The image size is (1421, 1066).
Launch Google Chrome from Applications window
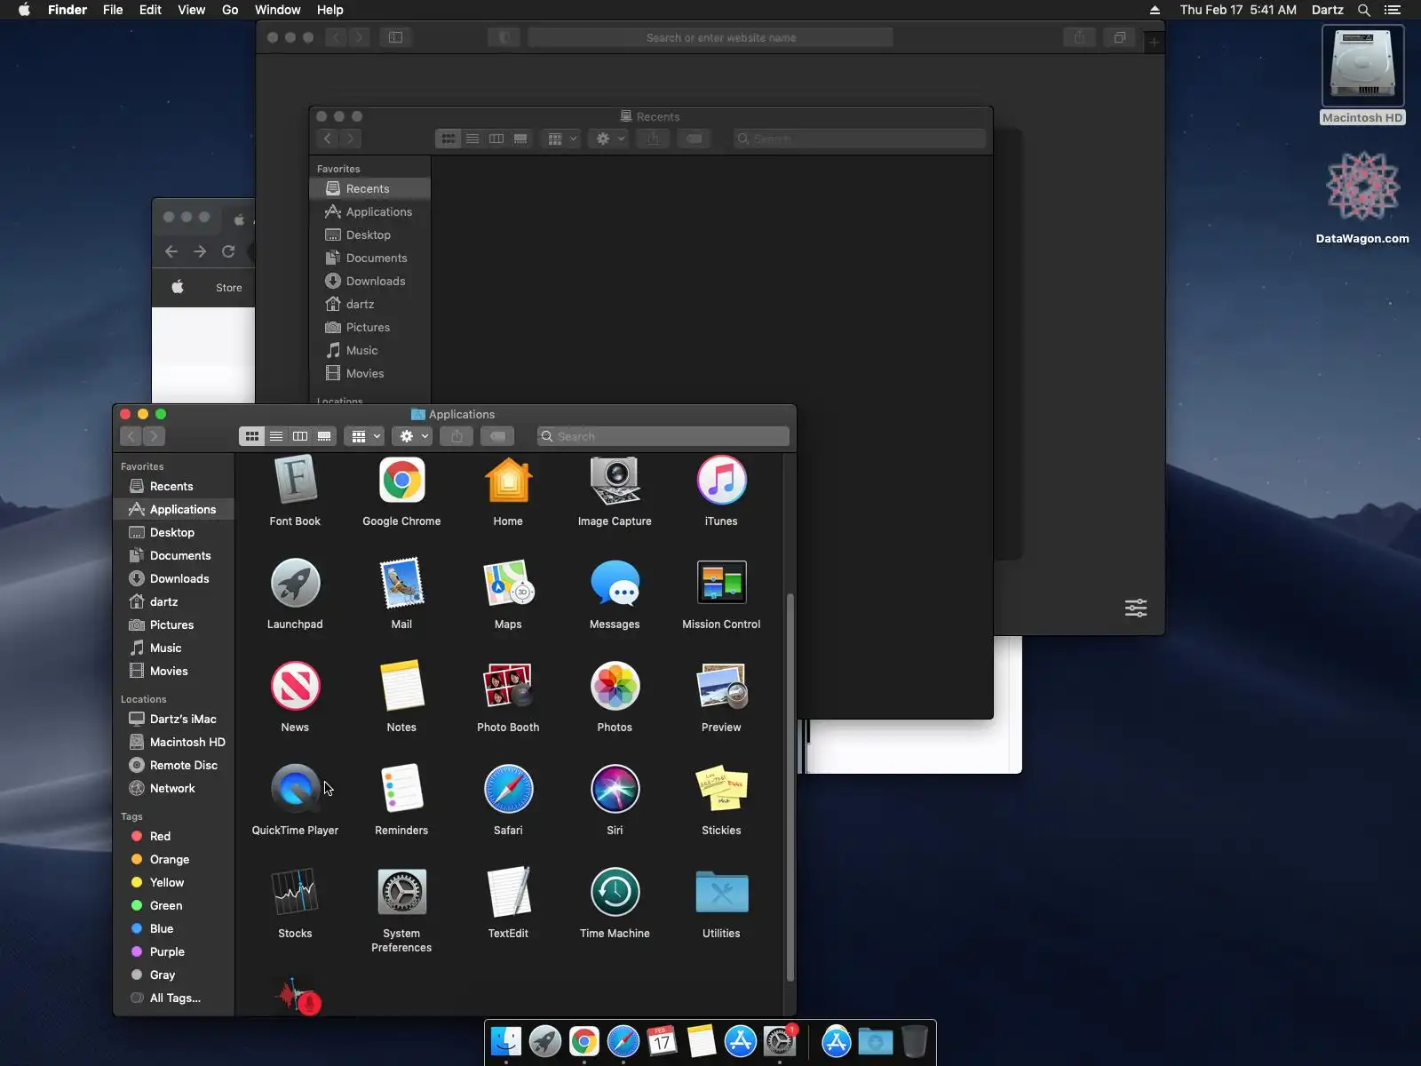(x=401, y=481)
